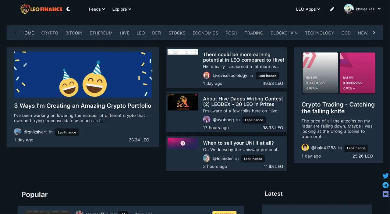
Task: Switch to the DEFI category tab
Action: click(x=157, y=33)
